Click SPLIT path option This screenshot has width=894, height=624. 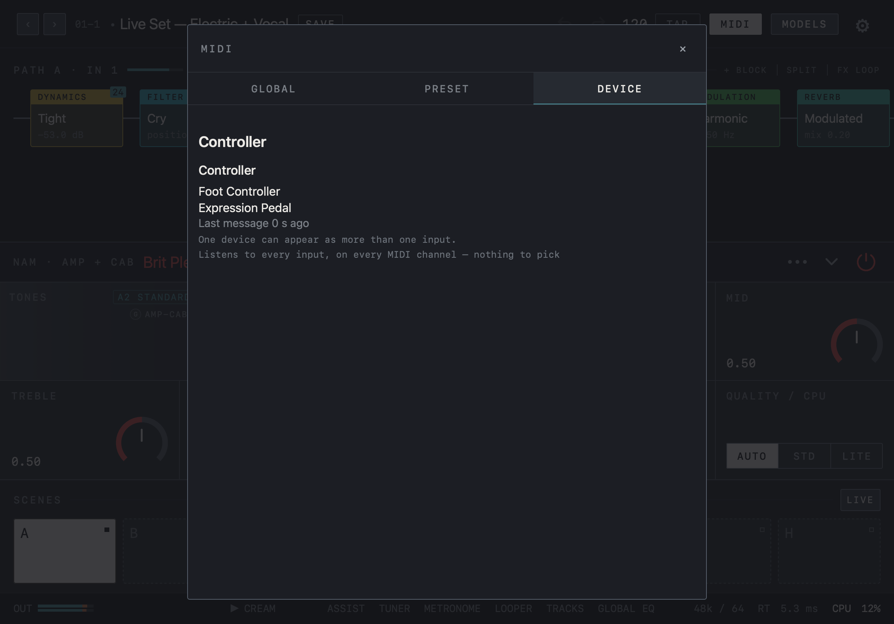801,70
